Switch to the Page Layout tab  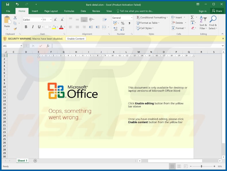[x=51, y=11]
